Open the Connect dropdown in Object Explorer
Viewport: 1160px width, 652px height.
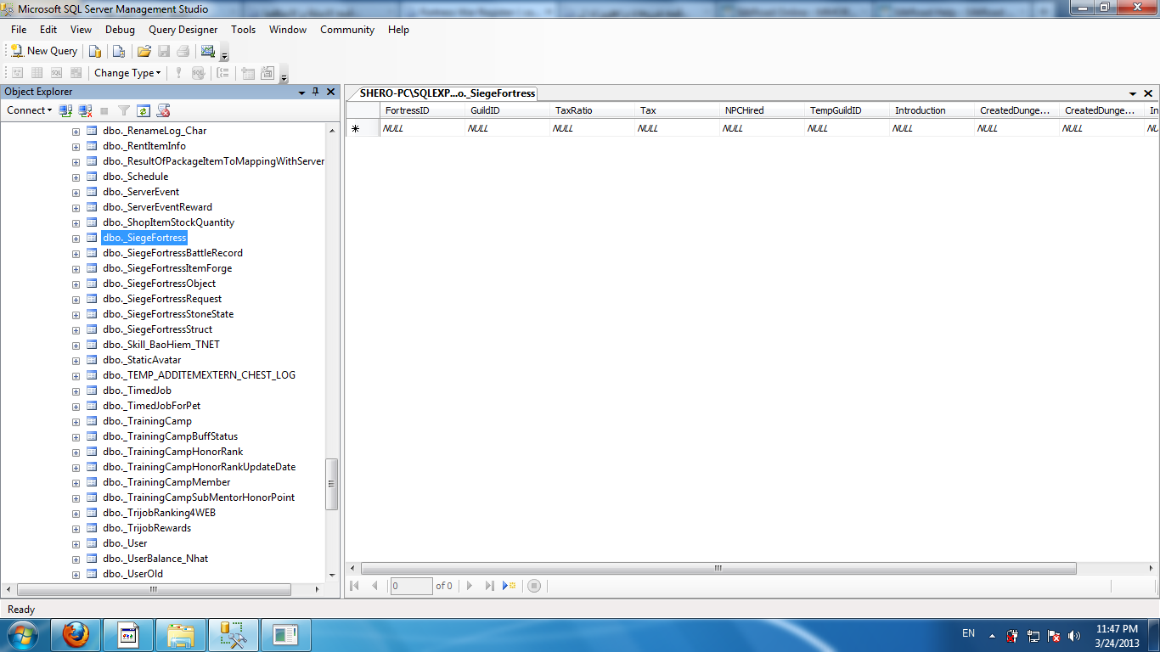tap(29, 110)
